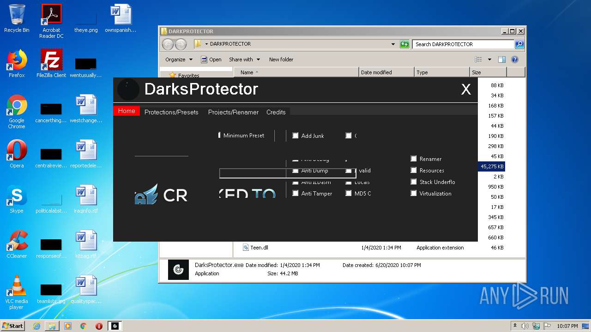Open the Recycle Bin desktop icon
Image resolution: width=591 pixels, height=332 pixels.
coord(17,18)
